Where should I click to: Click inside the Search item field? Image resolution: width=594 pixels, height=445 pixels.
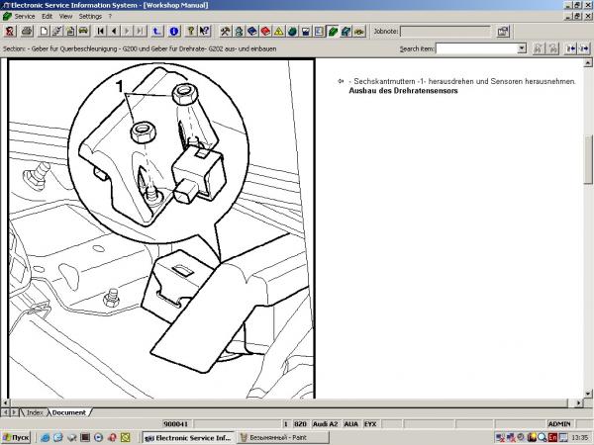[476, 48]
